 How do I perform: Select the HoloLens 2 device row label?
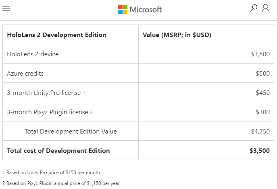click(33, 54)
